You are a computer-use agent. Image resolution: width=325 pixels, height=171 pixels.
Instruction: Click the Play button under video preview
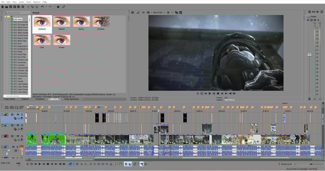[x=210, y=94]
